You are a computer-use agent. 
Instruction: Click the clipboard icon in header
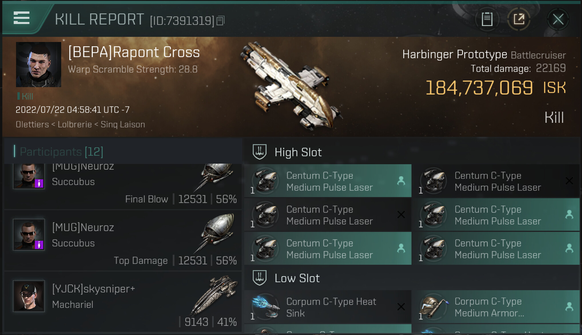(x=487, y=19)
